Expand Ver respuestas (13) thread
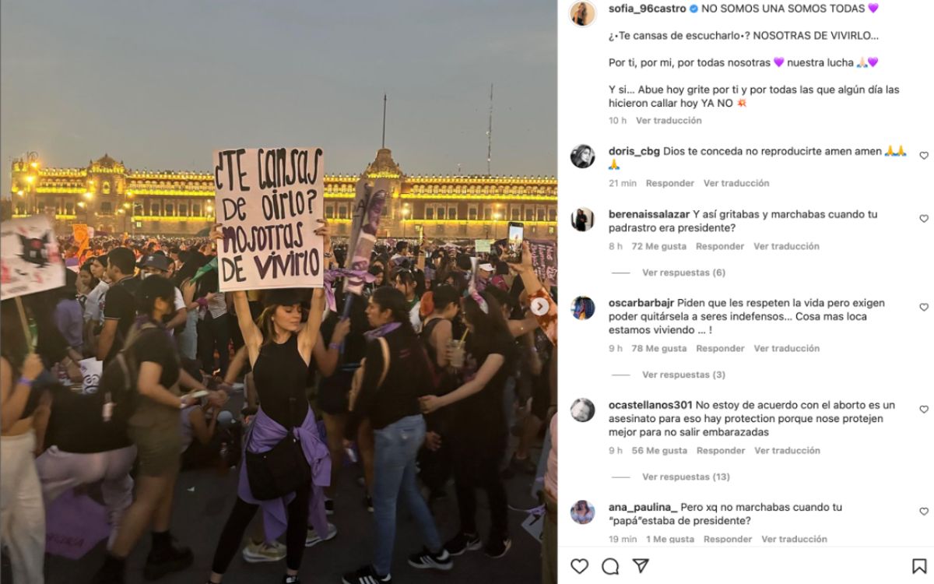934x584 pixels. click(686, 477)
